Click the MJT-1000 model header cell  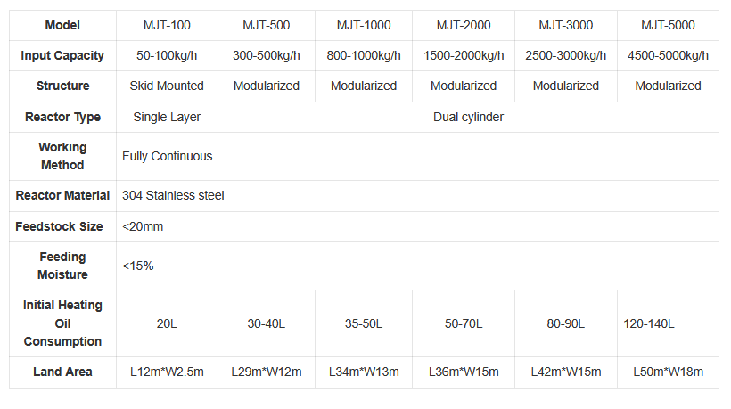364,26
